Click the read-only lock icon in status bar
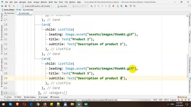This screenshot has height=107, width=191. (178, 100)
